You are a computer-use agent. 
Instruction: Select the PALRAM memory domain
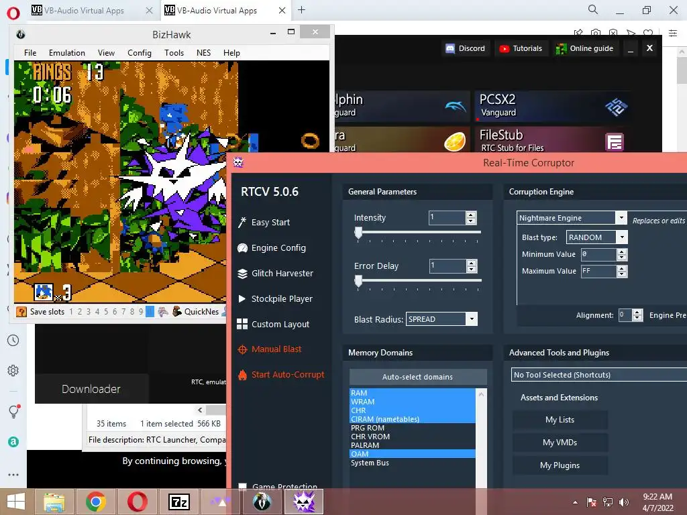(413, 445)
